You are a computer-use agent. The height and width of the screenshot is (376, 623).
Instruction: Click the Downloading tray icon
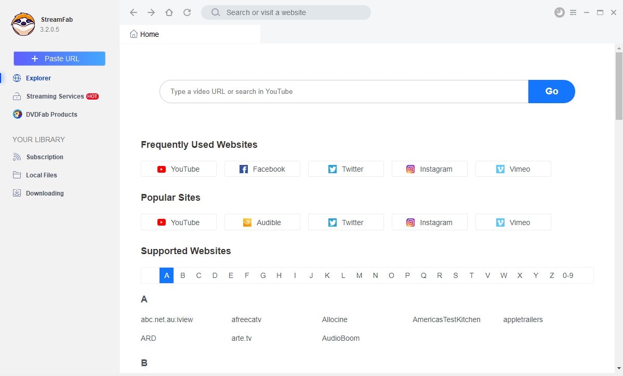pyautogui.click(x=17, y=193)
